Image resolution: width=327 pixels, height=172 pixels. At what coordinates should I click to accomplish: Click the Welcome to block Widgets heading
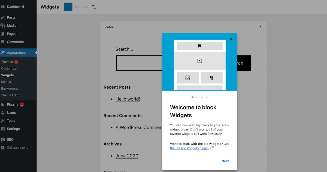click(x=193, y=111)
